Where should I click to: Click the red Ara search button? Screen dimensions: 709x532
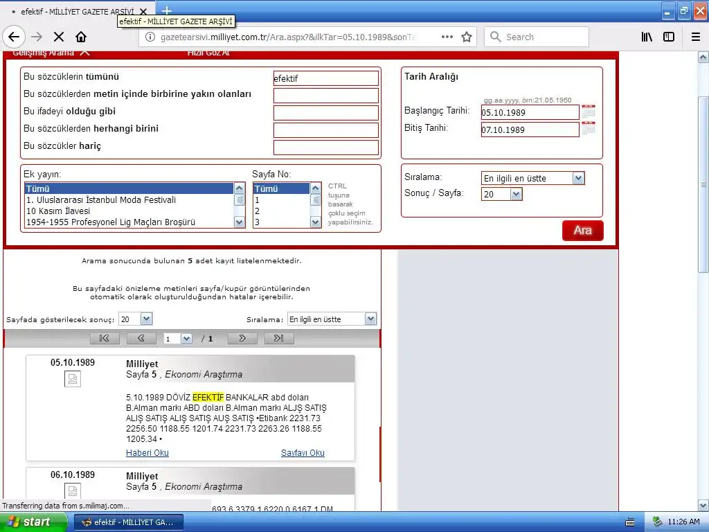coord(582,230)
